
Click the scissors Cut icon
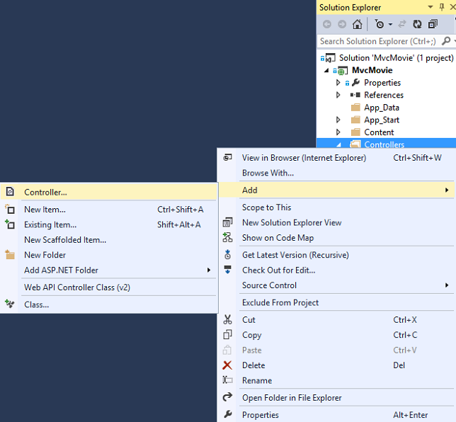pos(227,319)
